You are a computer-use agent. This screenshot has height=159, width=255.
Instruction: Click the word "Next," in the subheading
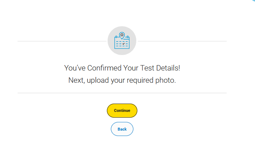[x=77, y=80]
